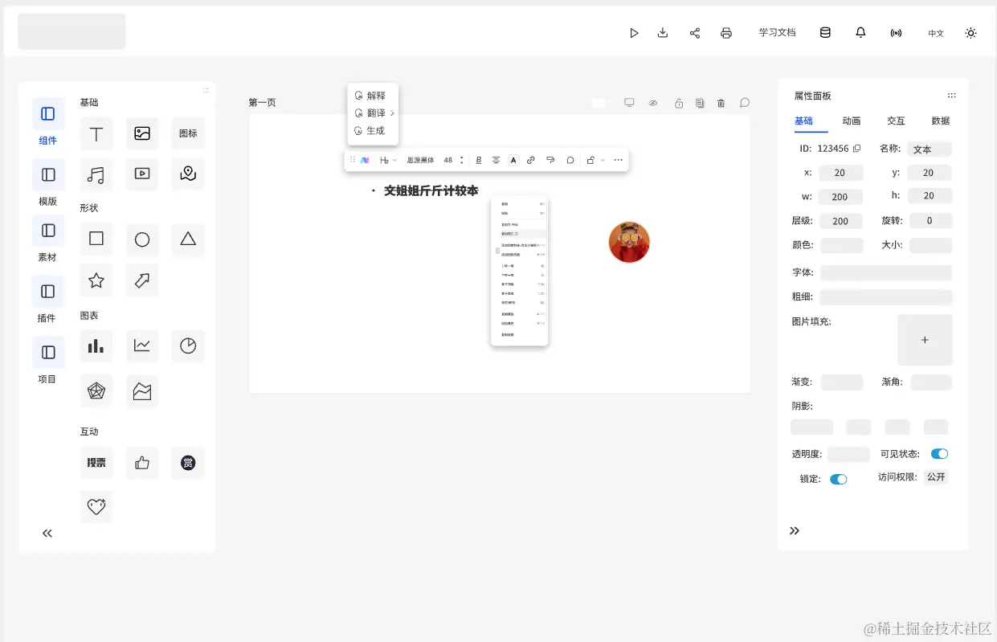
Task: Click the text alignment icon
Action: tap(496, 160)
